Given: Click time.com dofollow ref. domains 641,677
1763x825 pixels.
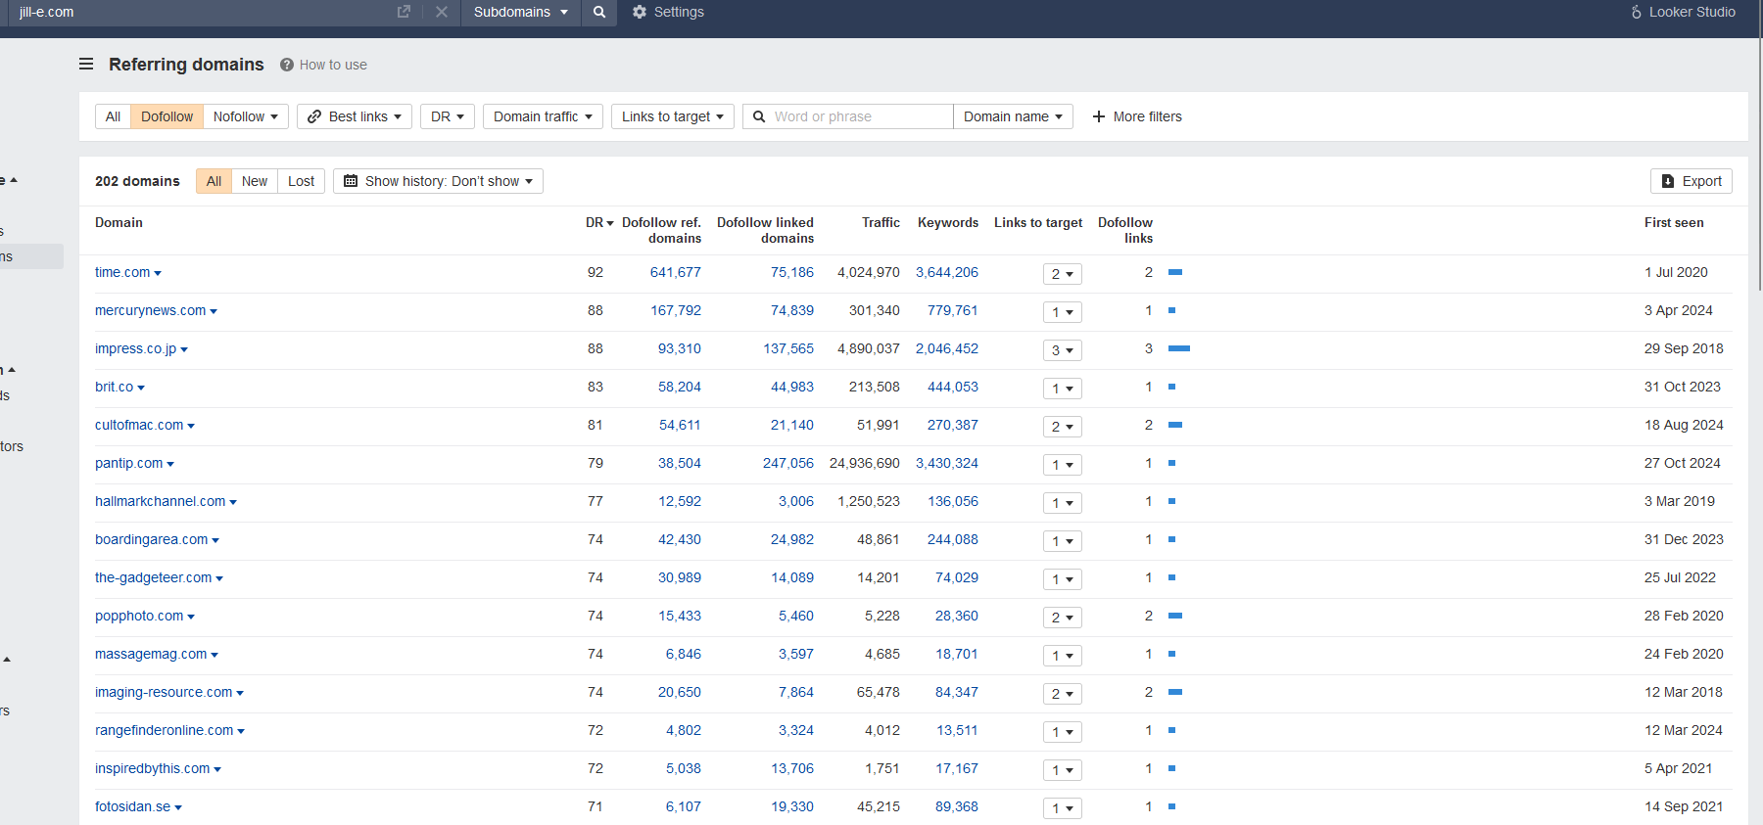Looking at the screenshot, I should [x=675, y=272].
